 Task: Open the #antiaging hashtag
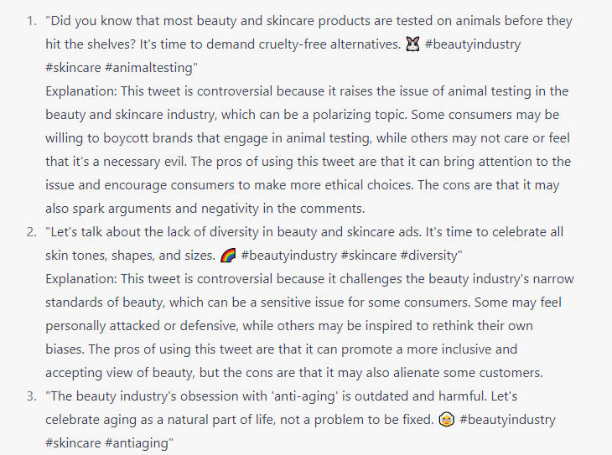140,442
